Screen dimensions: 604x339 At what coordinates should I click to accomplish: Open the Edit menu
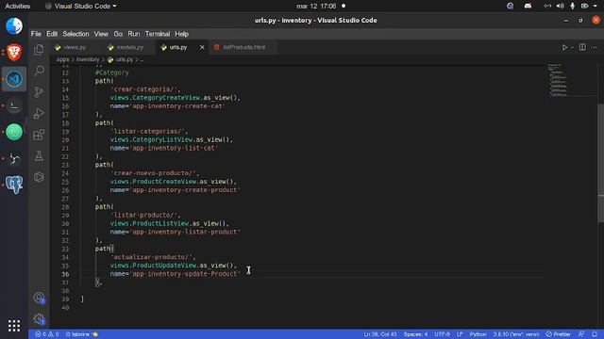click(x=52, y=34)
